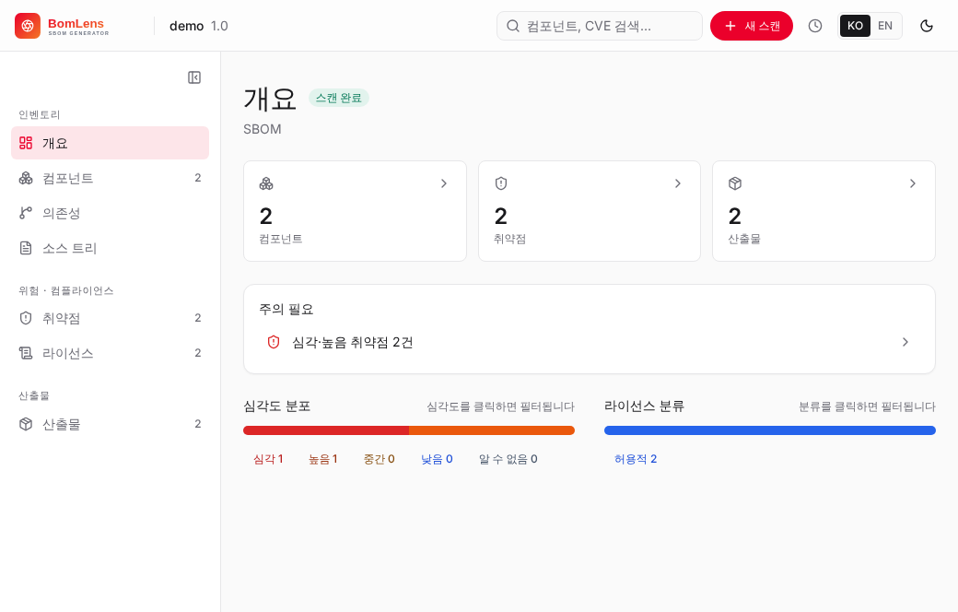This screenshot has width=958, height=612.
Task: Click the demo 1.0 project name
Action: click(x=199, y=26)
